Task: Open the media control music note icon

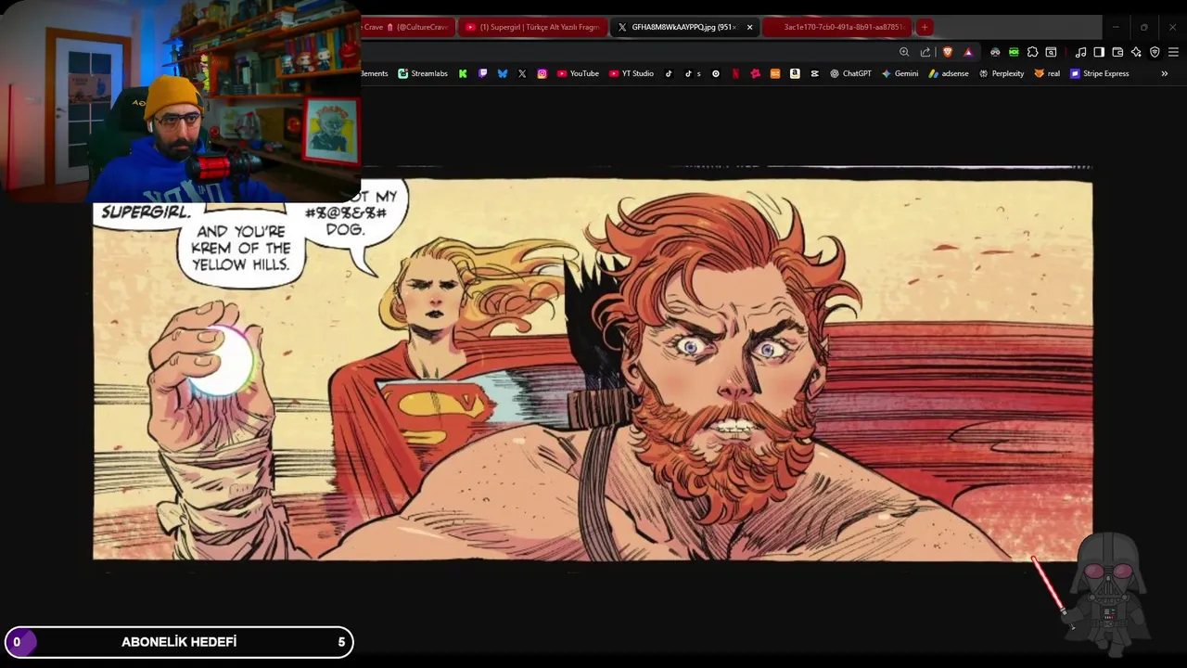Action: point(1080,52)
